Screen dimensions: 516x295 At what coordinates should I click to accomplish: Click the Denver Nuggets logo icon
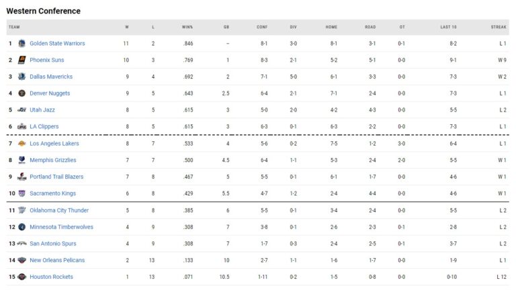coord(22,93)
